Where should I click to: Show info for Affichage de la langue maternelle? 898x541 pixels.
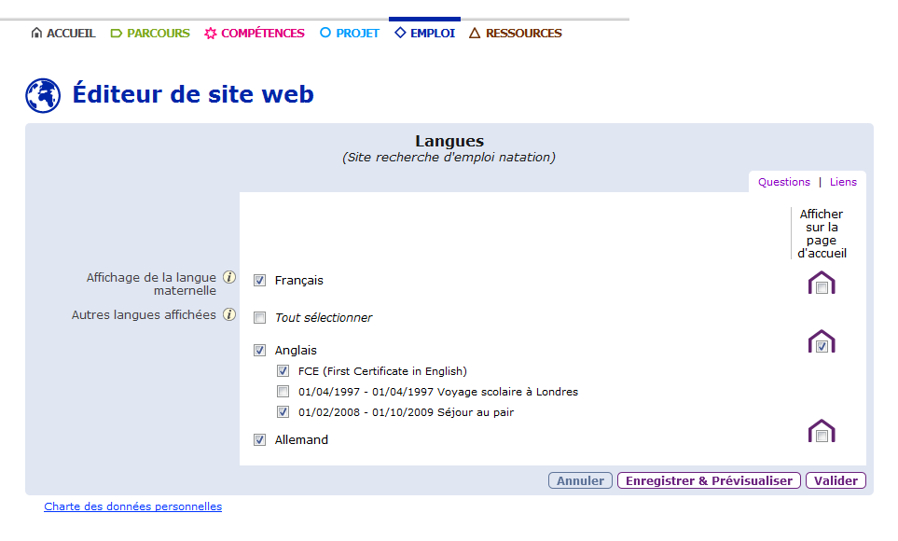pos(229,277)
